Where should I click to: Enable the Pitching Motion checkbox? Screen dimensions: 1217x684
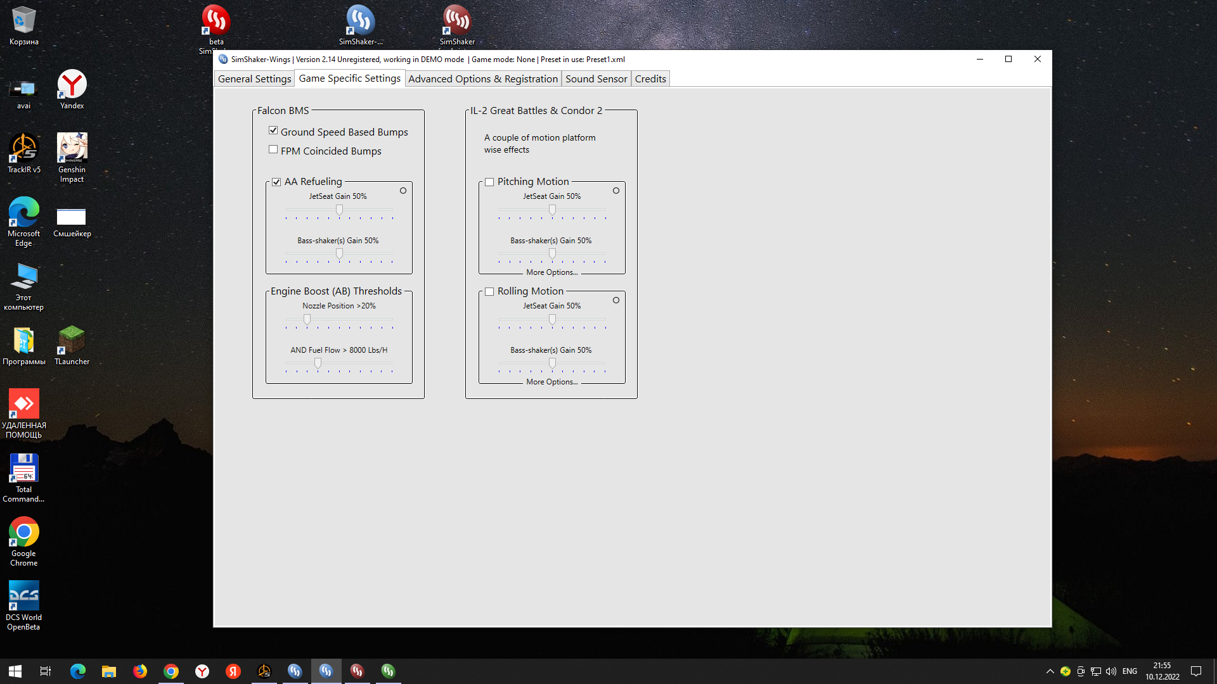(x=489, y=182)
